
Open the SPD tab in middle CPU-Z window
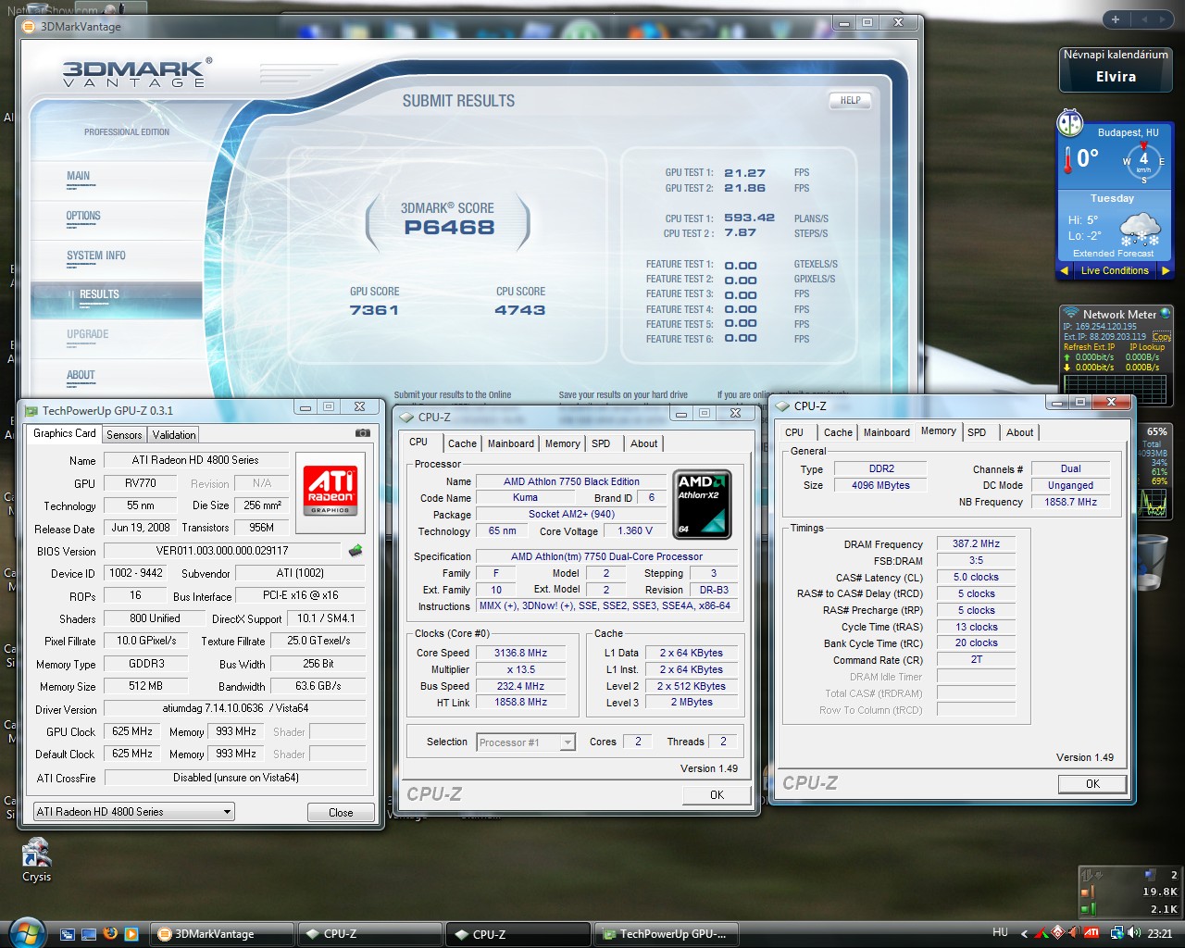pyautogui.click(x=601, y=443)
